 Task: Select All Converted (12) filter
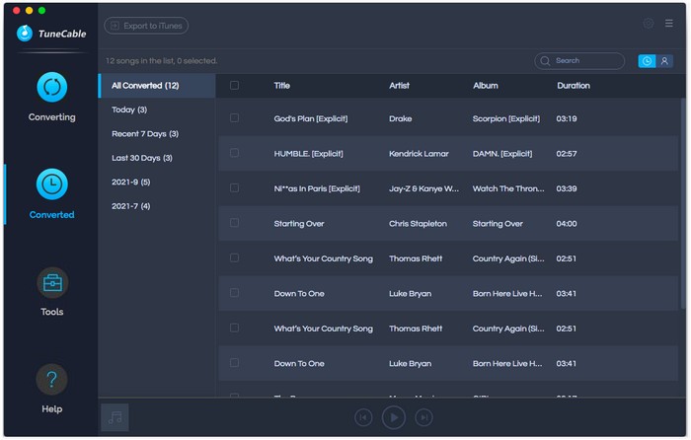pos(157,86)
